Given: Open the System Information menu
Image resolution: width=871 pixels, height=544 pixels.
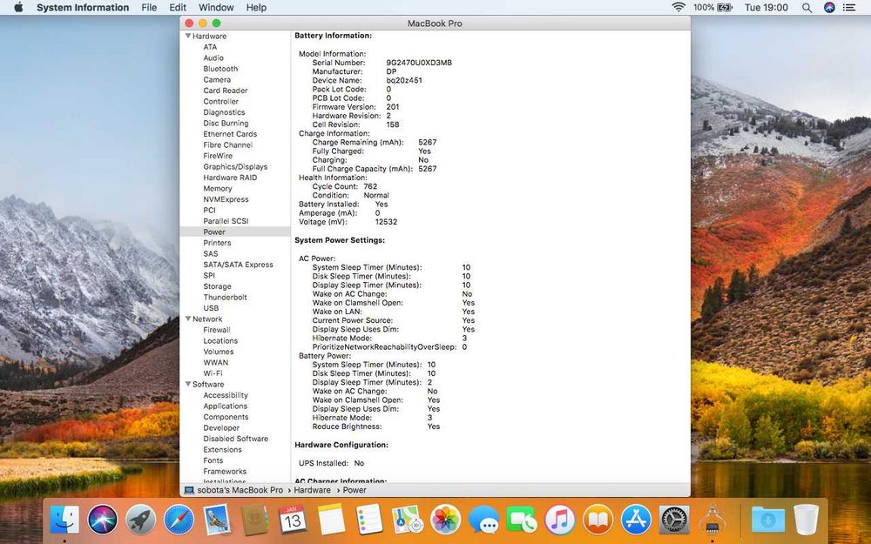Looking at the screenshot, I should pos(83,7).
